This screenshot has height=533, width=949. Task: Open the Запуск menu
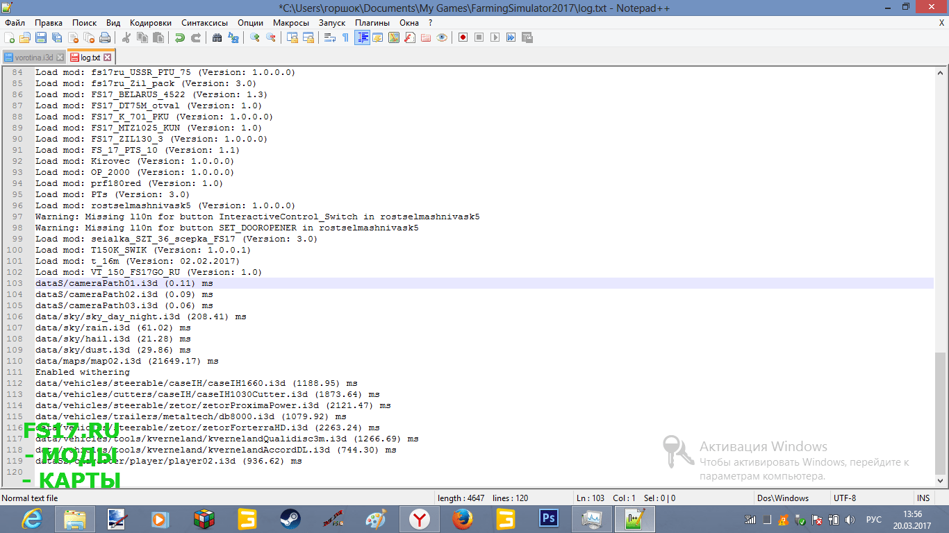tap(332, 23)
